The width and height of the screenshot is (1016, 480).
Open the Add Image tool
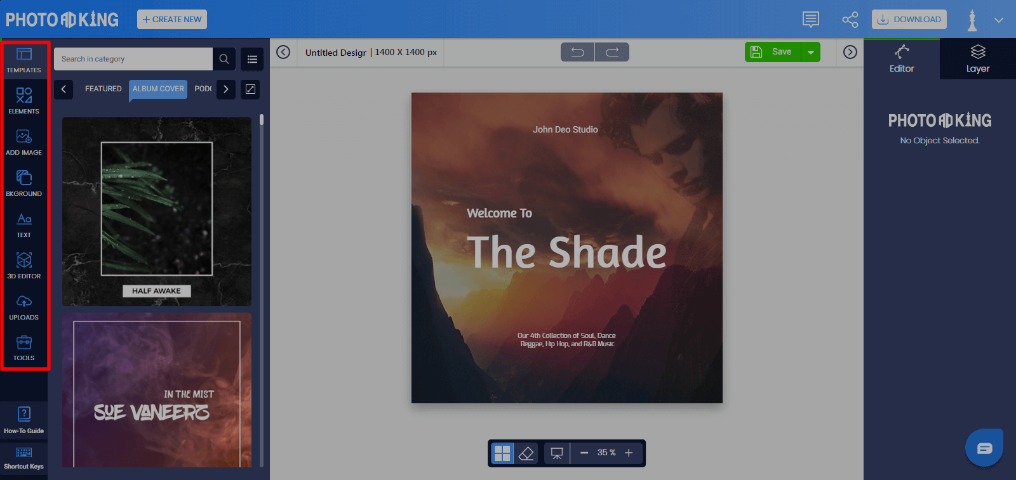[x=23, y=141]
